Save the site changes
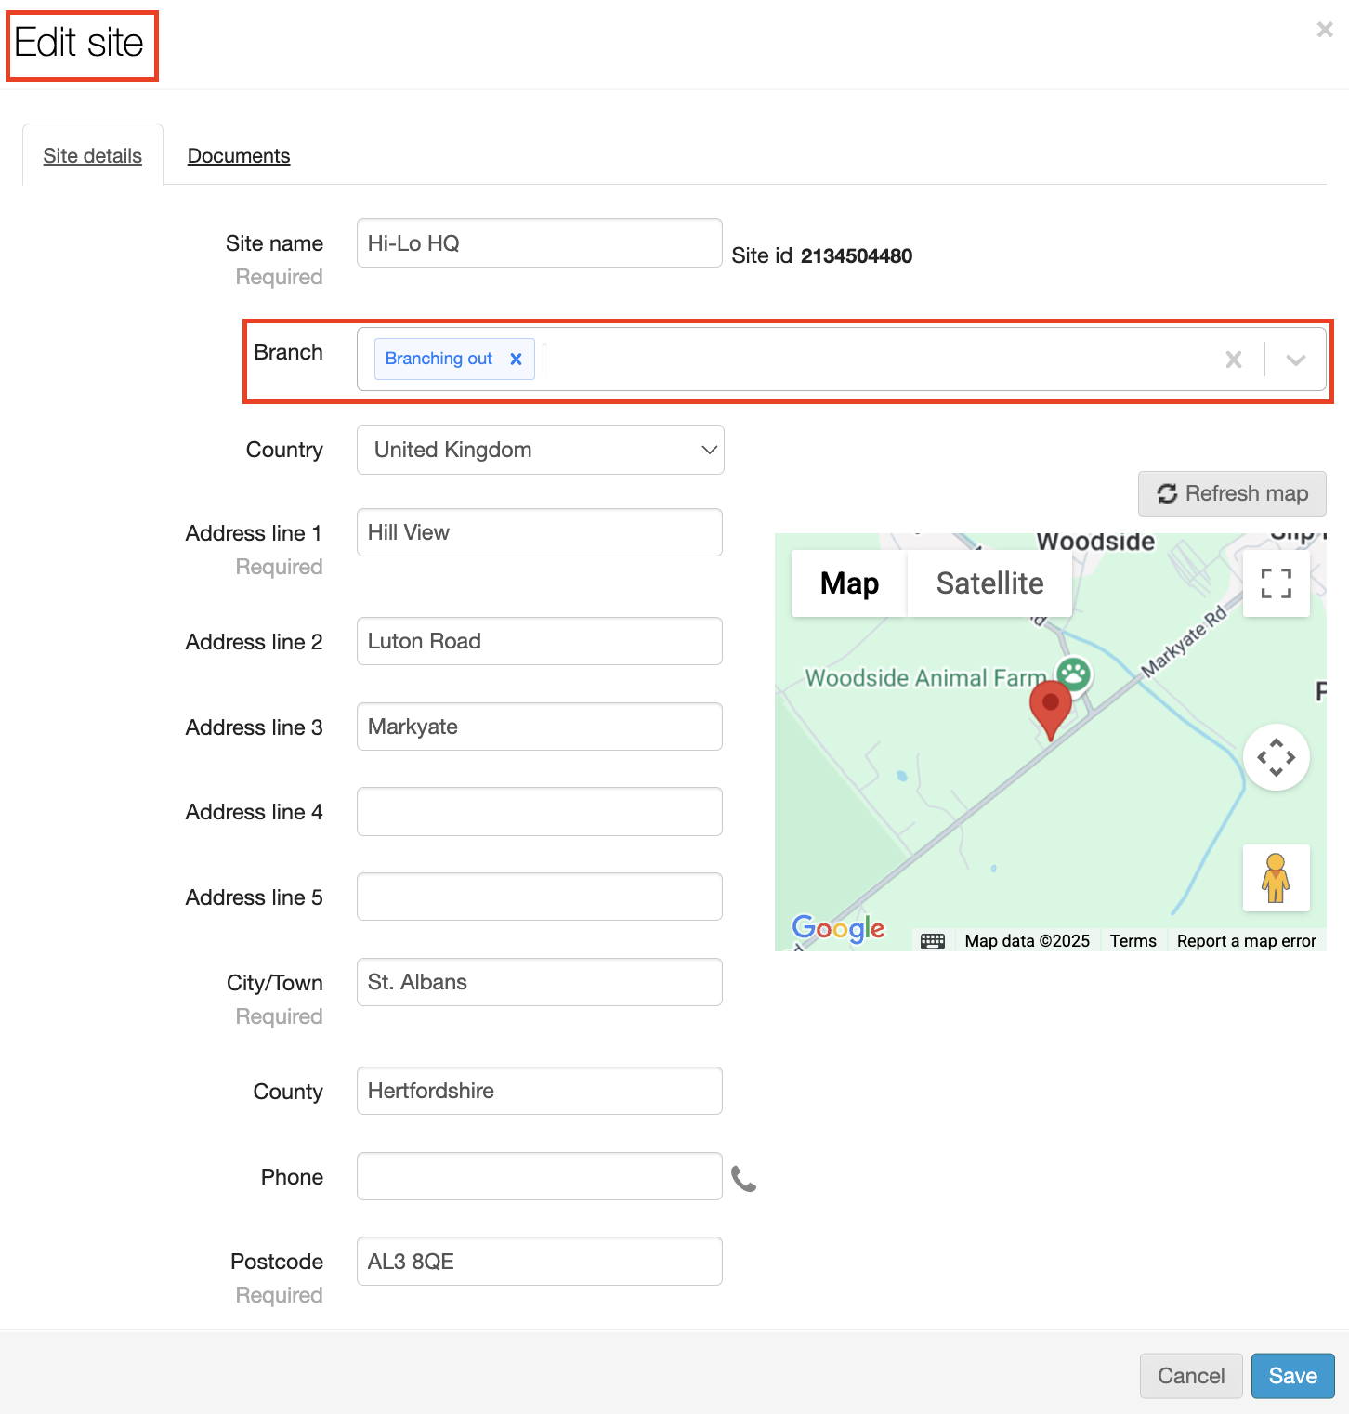Screen dimensions: 1349x1414 click(1292, 1376)
